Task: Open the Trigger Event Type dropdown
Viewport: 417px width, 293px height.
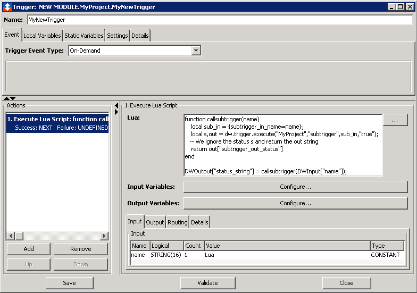Action: click(x=196, y=51)
